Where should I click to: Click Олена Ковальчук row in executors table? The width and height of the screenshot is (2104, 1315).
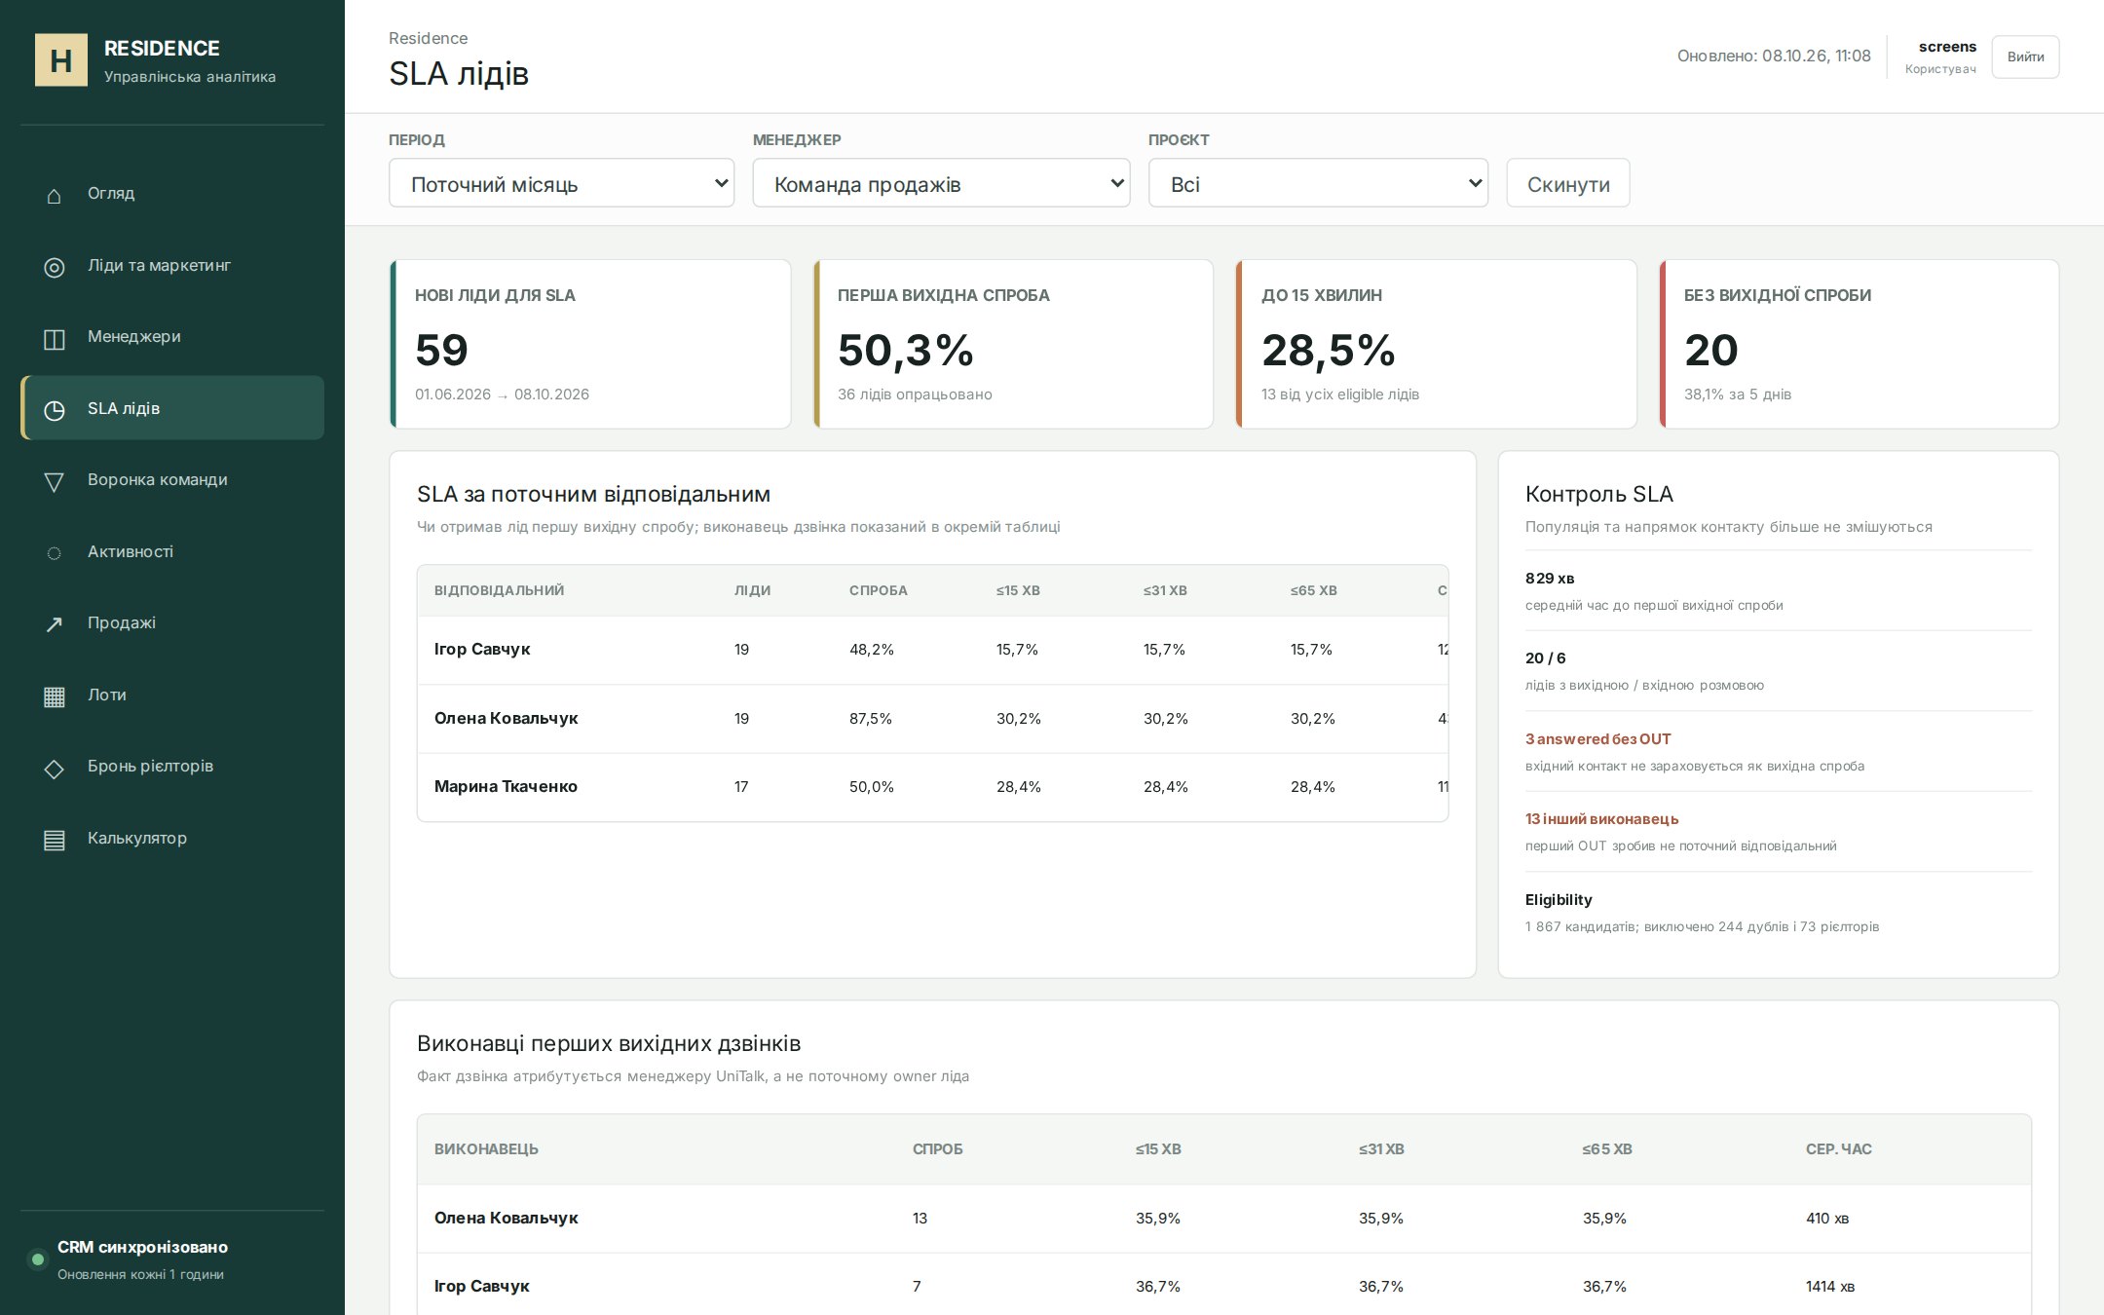click(1223, 1218)
